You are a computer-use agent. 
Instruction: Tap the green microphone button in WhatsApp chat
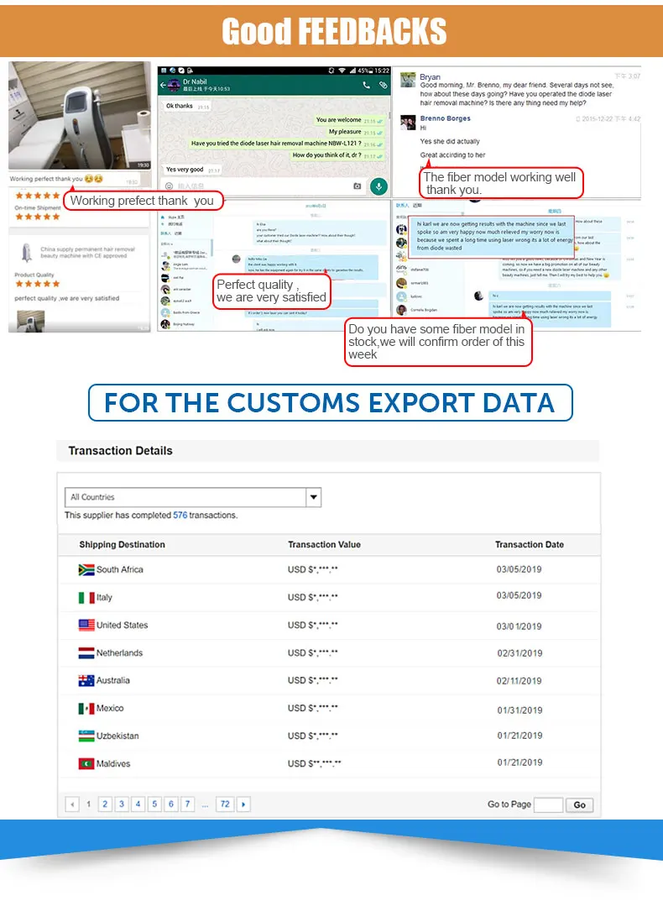[x=378, y=186]
